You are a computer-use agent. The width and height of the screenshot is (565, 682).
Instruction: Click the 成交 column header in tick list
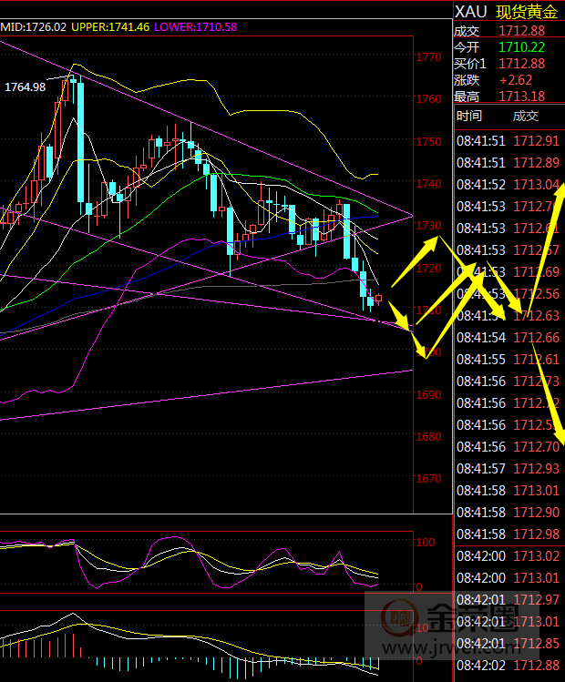click(x=526, y=116)
